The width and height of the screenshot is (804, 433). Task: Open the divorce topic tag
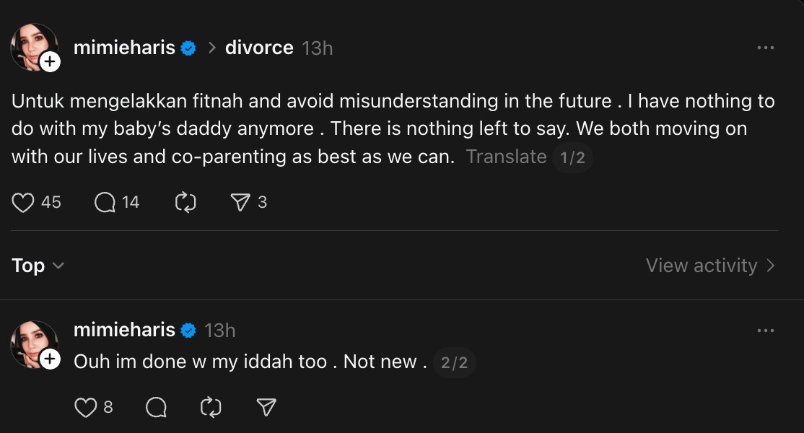[259, 48]
